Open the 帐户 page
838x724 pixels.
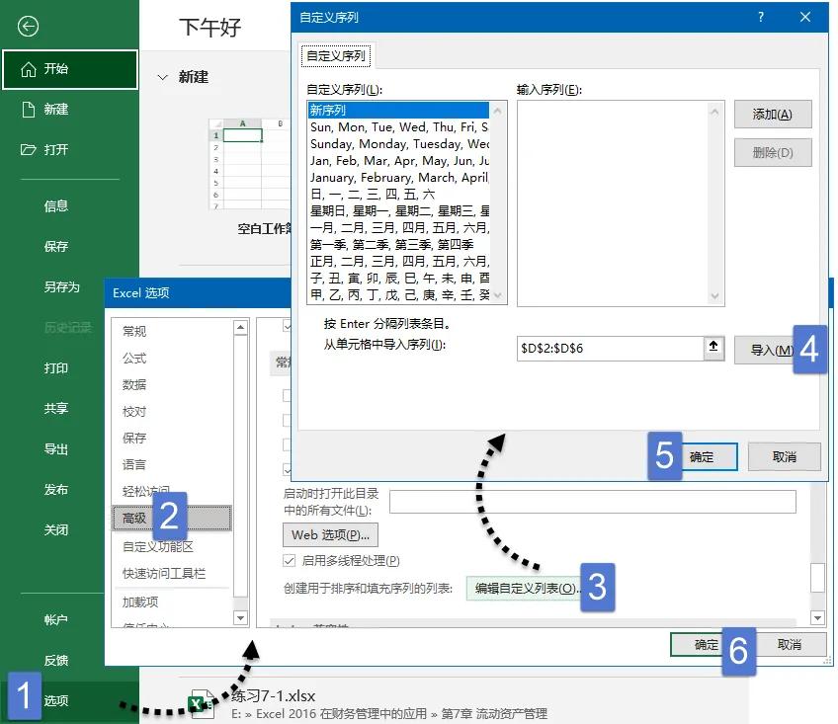(x=55, y=619)
